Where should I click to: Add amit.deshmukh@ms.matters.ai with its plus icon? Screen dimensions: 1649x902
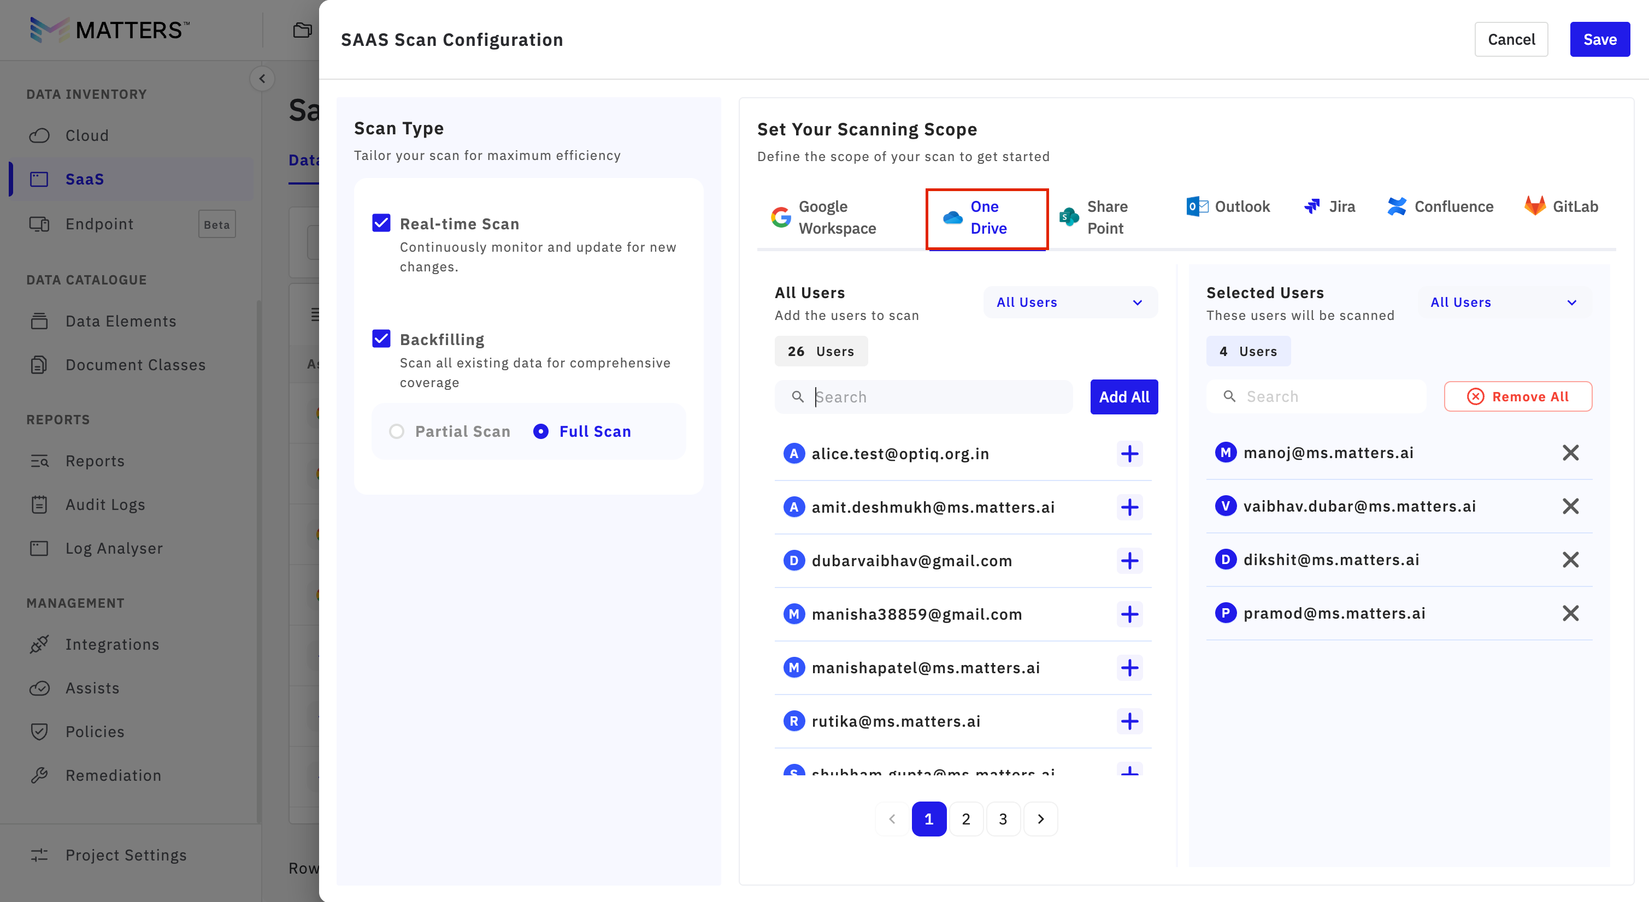pos(1129,507)
